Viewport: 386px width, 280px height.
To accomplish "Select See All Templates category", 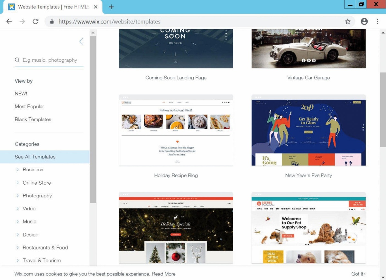I will pyautogui.click(x=45, y=157).
